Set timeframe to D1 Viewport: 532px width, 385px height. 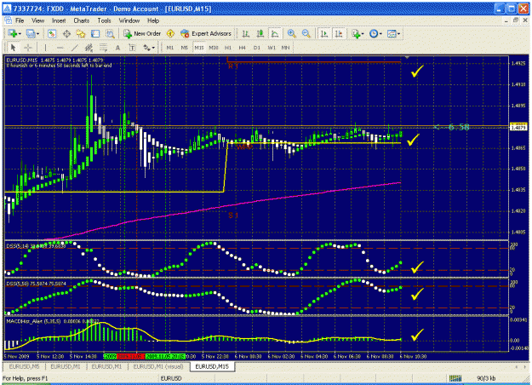257,48
